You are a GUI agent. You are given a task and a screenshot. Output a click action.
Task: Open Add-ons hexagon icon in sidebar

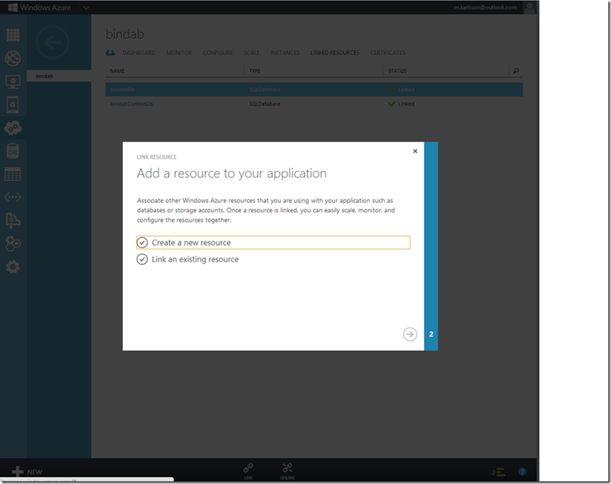point(13,243)
